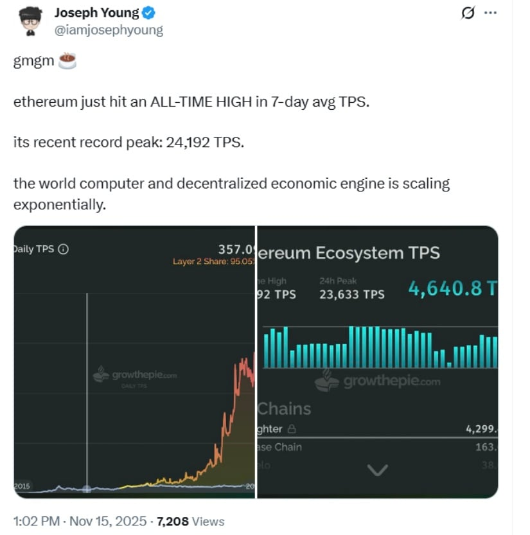Click the @iamjosephyoung handle

click(x=109, y=30)
